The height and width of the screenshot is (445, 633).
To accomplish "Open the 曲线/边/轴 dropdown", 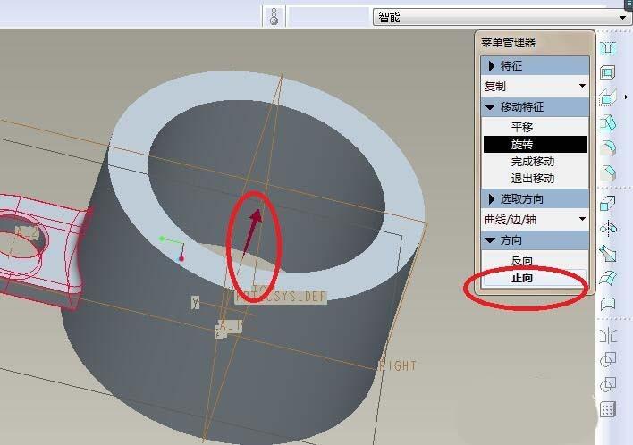I will pos(535,220).
